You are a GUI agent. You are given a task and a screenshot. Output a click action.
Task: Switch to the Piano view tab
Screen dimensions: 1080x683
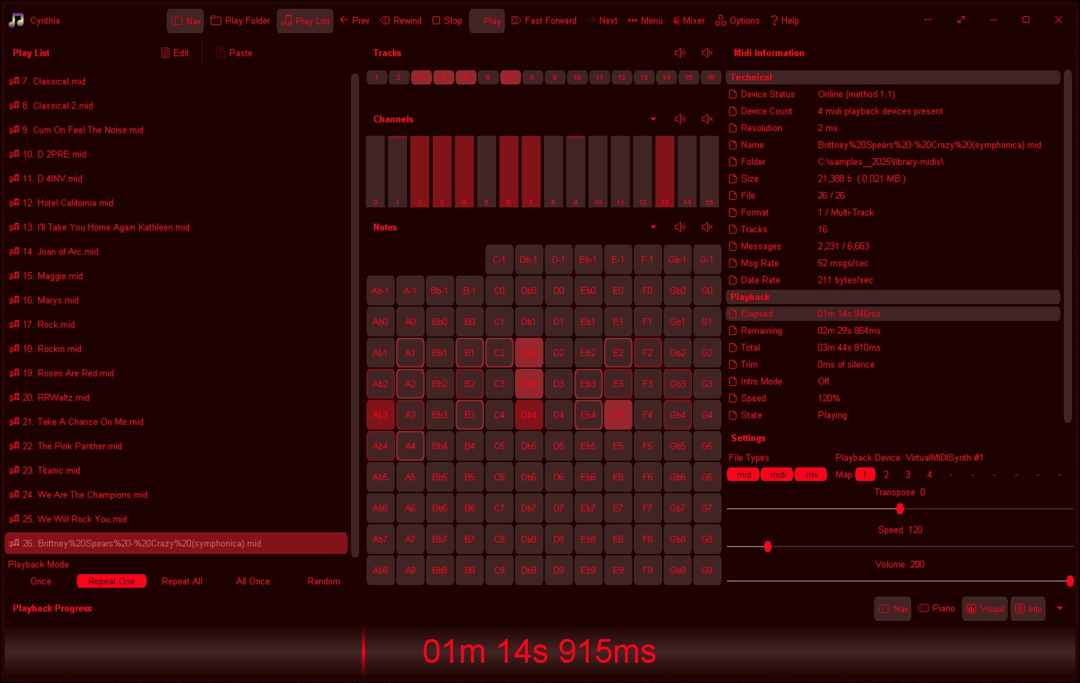pos(936,609)
